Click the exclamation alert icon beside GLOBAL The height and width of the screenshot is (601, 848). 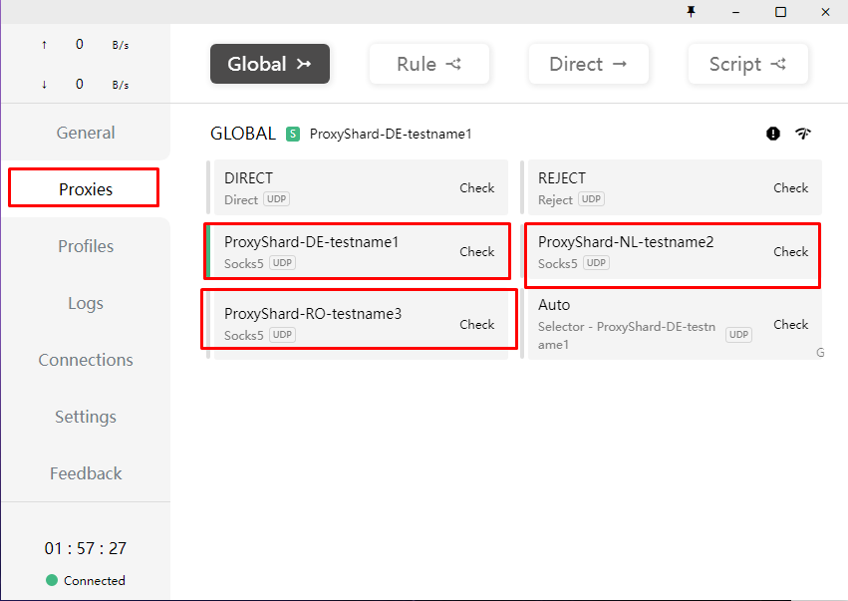[x=773, y=134]
